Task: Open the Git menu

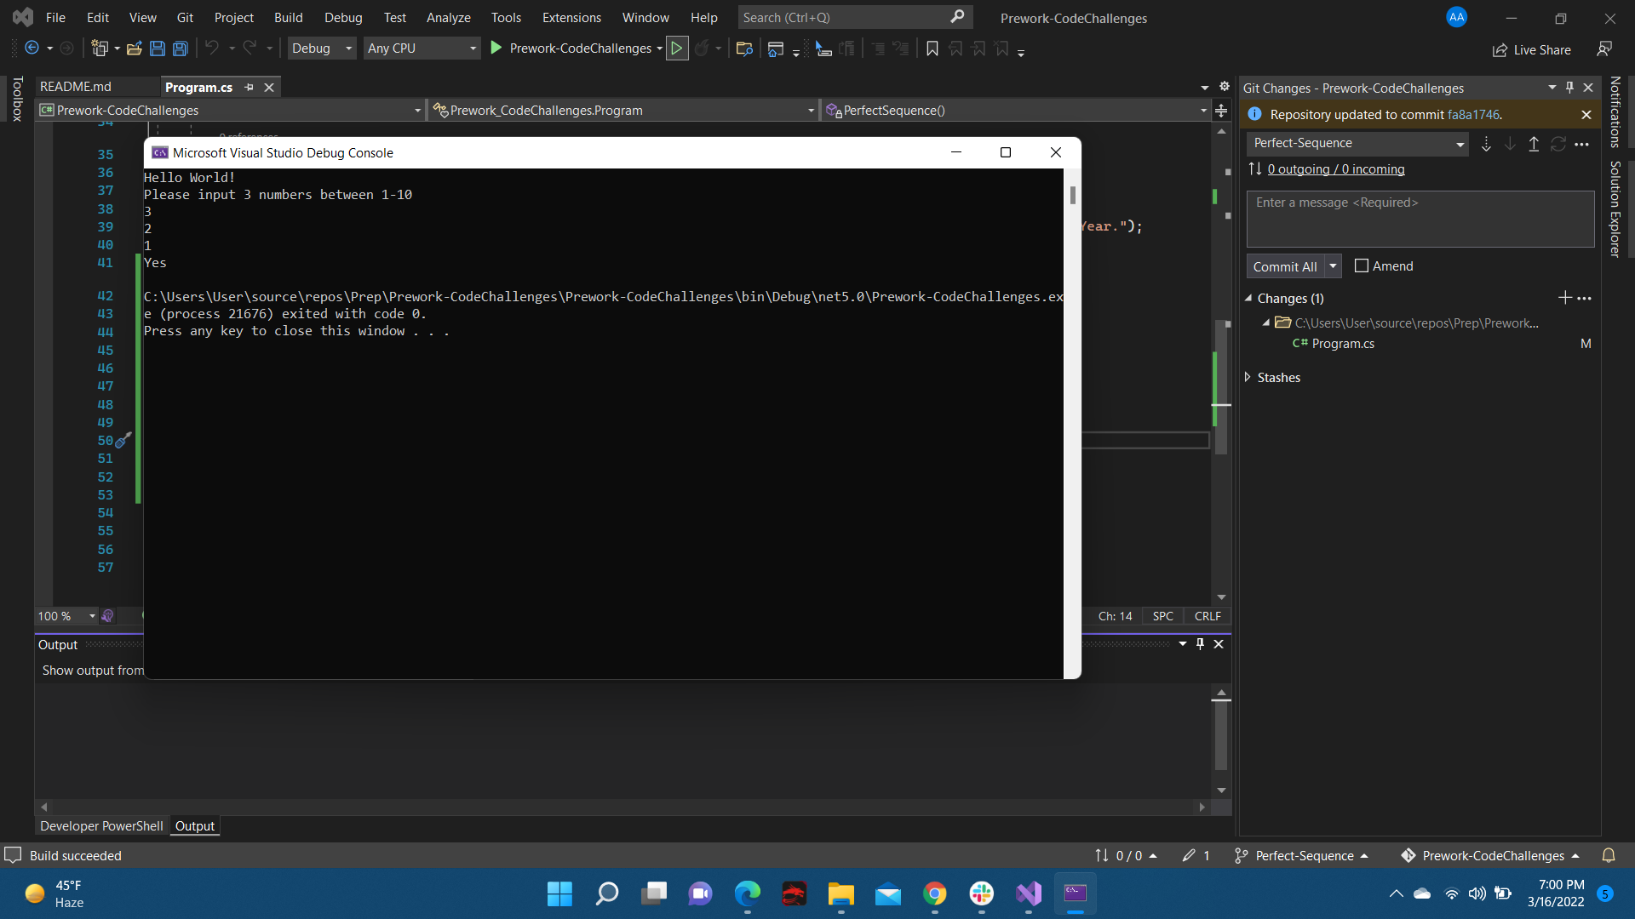Action: point(184,17)
